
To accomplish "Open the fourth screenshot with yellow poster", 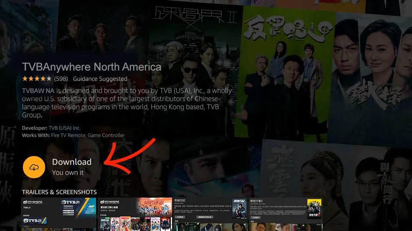I will [x=286, y=214].
